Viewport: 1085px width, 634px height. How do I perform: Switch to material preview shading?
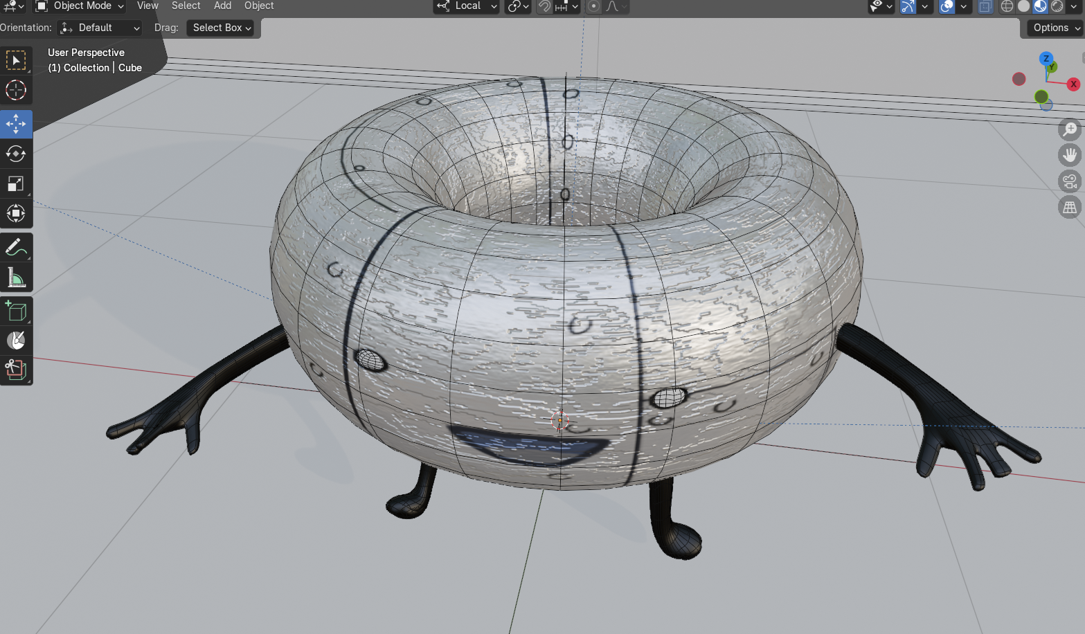click(1041, 6)
